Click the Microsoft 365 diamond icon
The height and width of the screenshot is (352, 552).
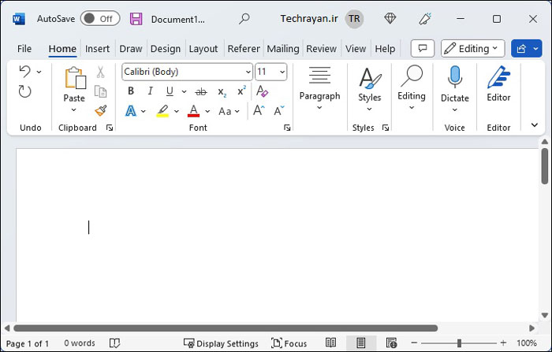[x=390, y=18]
